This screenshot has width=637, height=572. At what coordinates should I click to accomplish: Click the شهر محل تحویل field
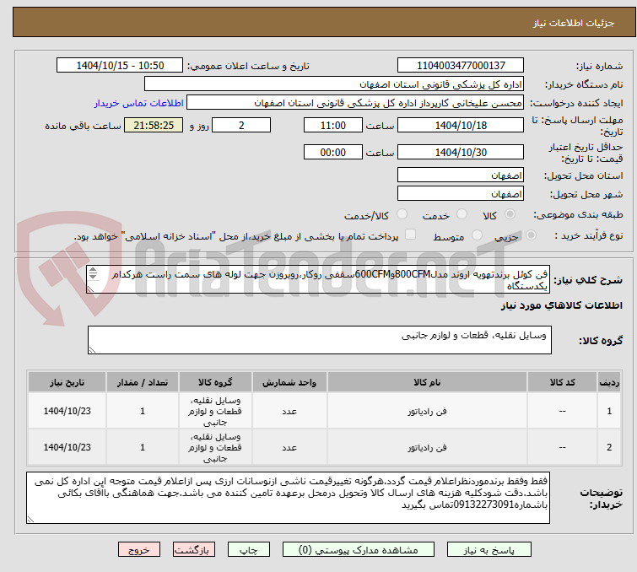[x=461, y=194]
